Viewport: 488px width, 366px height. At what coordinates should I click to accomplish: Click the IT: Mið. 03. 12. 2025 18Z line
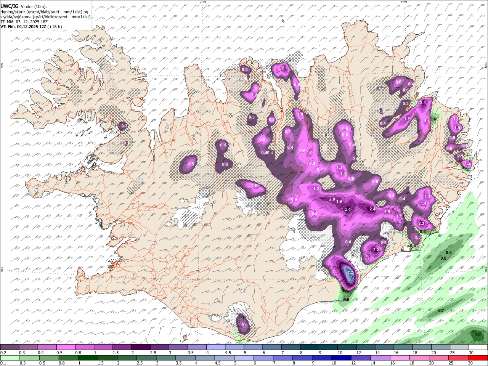point(24,22)
